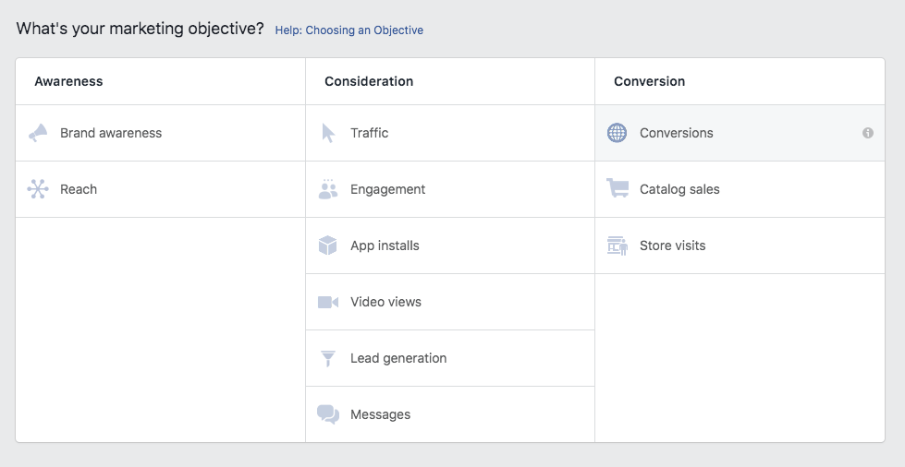Click the Brand awareness megaphone icon

[38, 133]
